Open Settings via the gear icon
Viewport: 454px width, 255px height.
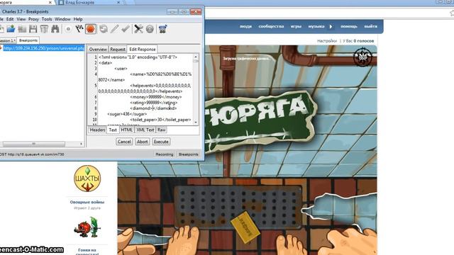pyautogui.click(x=150, y=29)
